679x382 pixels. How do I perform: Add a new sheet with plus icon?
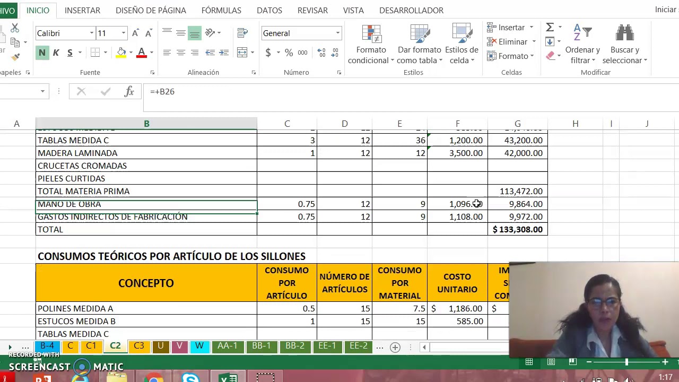point(395,347)
